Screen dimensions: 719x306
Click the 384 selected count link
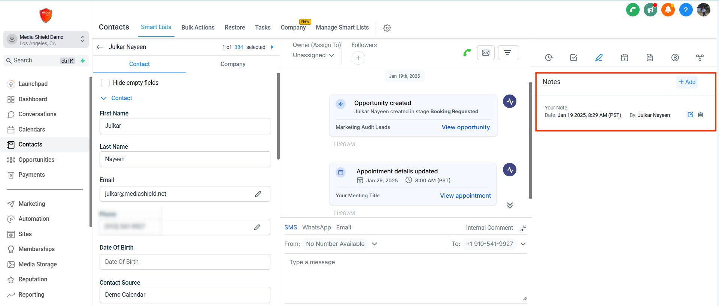click(x=239, y=47)
